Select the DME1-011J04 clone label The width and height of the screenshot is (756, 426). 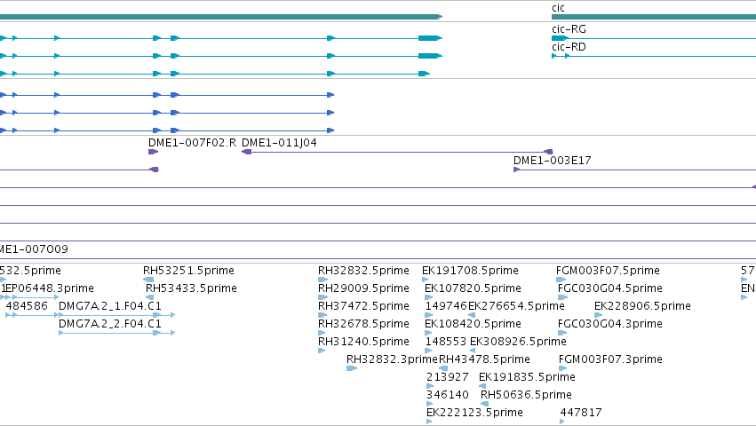click(x=279, y=143)
